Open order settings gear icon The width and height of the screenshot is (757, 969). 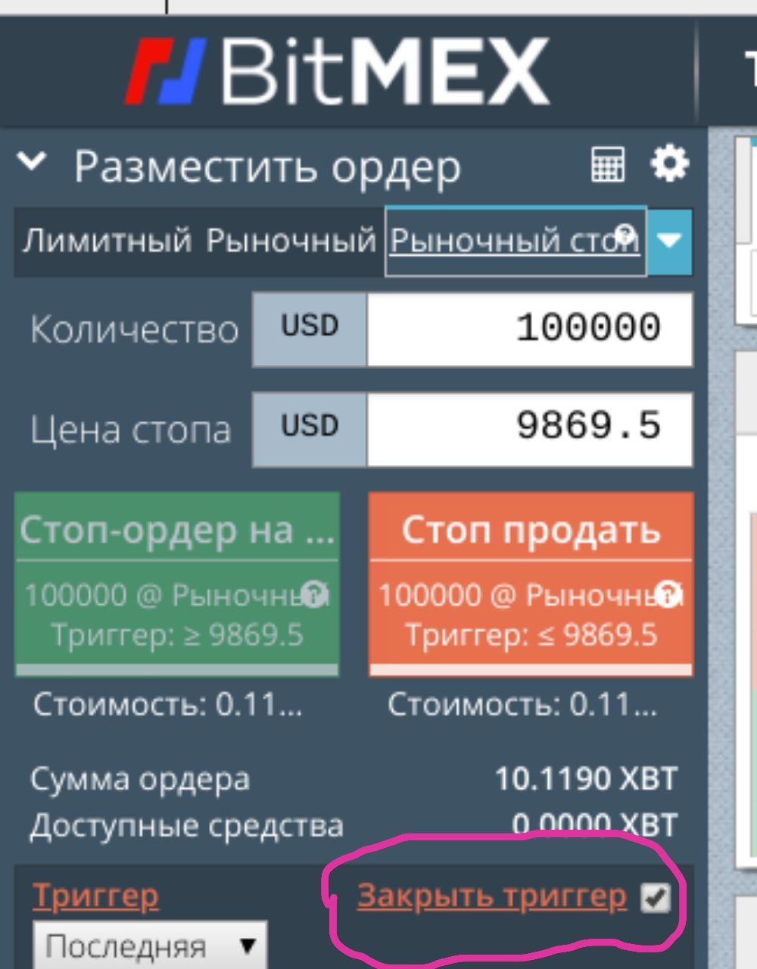pos(670,164)
